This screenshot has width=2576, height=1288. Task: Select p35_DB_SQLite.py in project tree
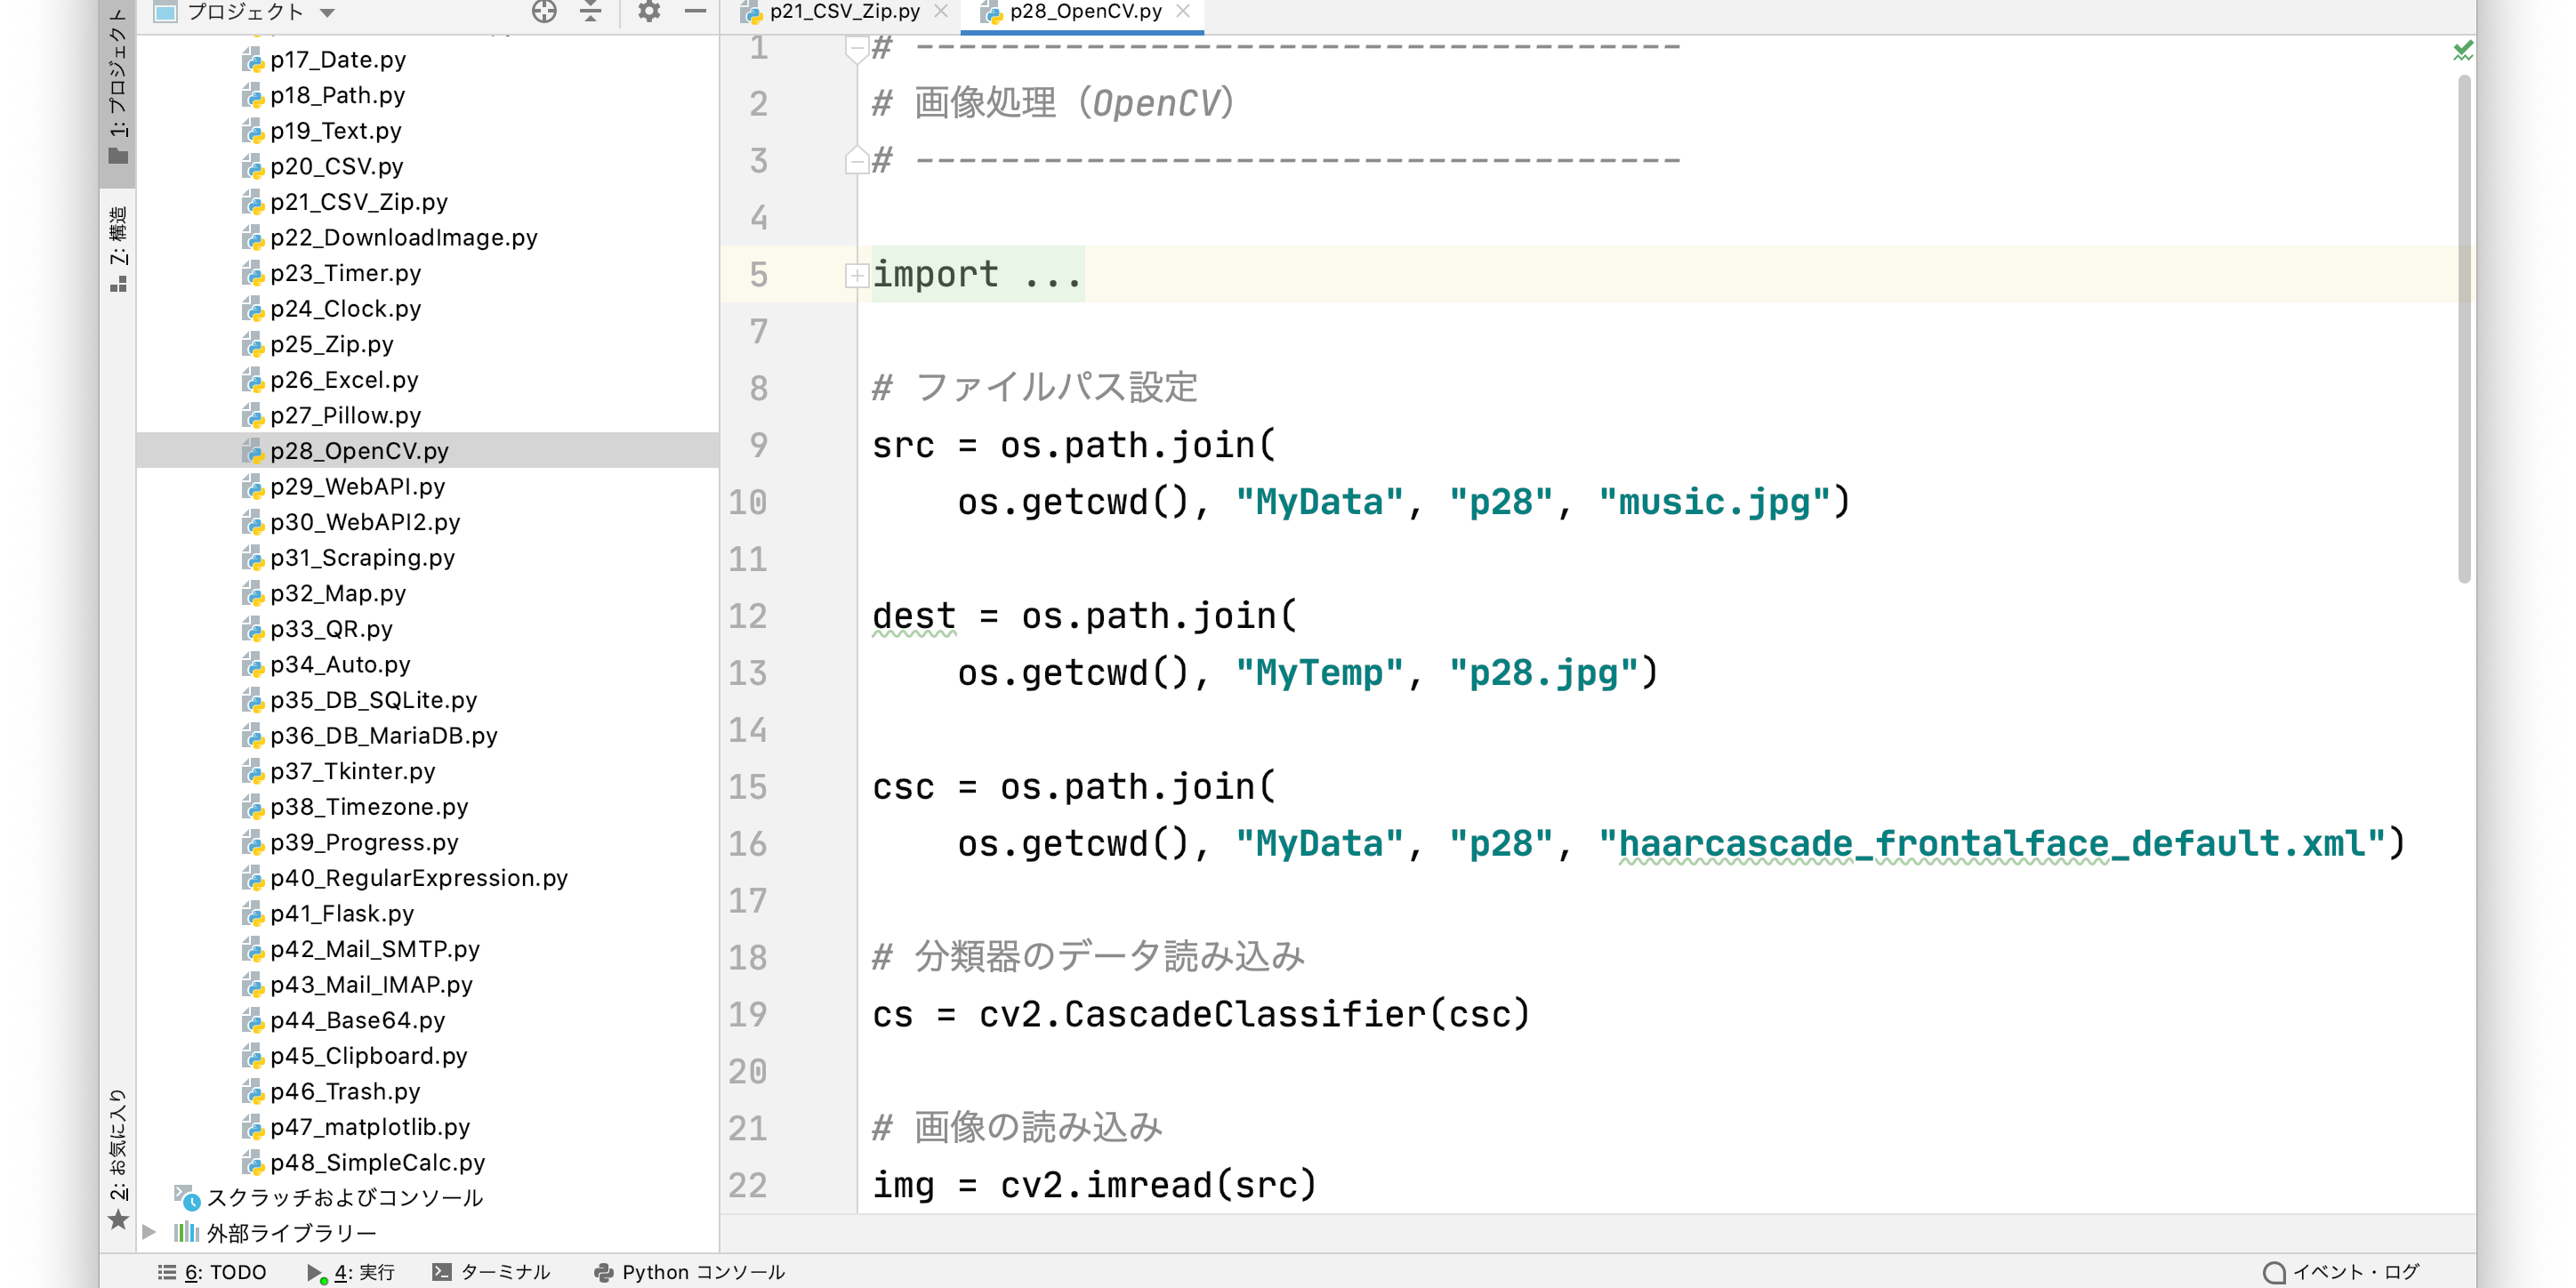pyautogui.click(x=373, y=700)
